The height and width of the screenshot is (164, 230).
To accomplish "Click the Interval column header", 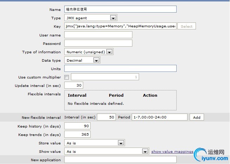I will (77, 95).
